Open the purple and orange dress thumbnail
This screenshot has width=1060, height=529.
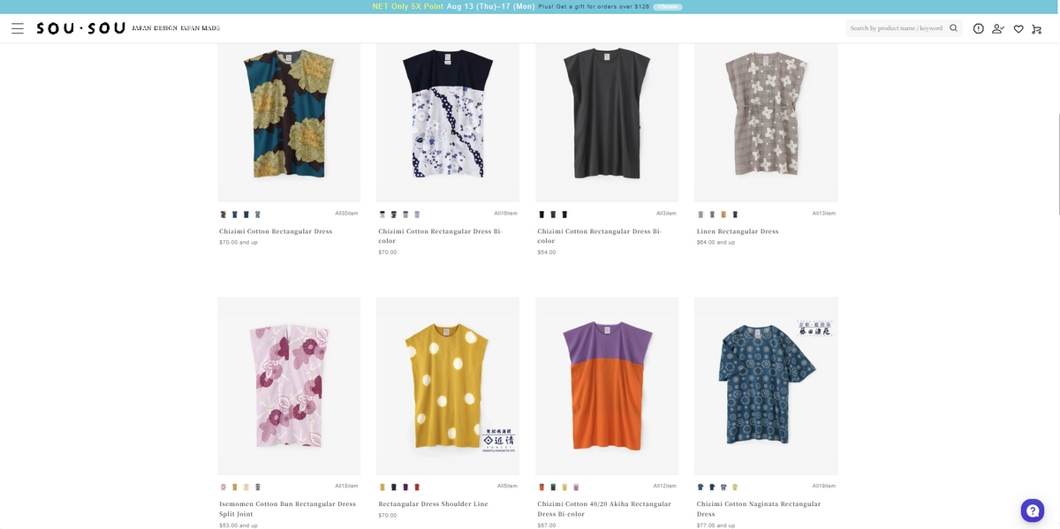point(607,386)
